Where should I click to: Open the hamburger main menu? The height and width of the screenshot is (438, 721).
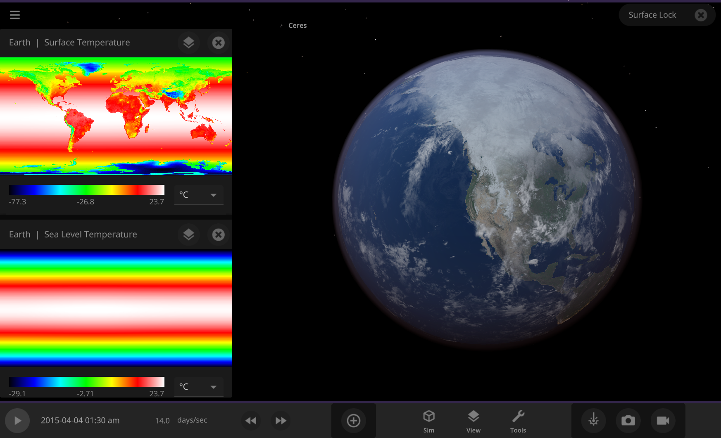pyautogui.click(x=15, y=15)
